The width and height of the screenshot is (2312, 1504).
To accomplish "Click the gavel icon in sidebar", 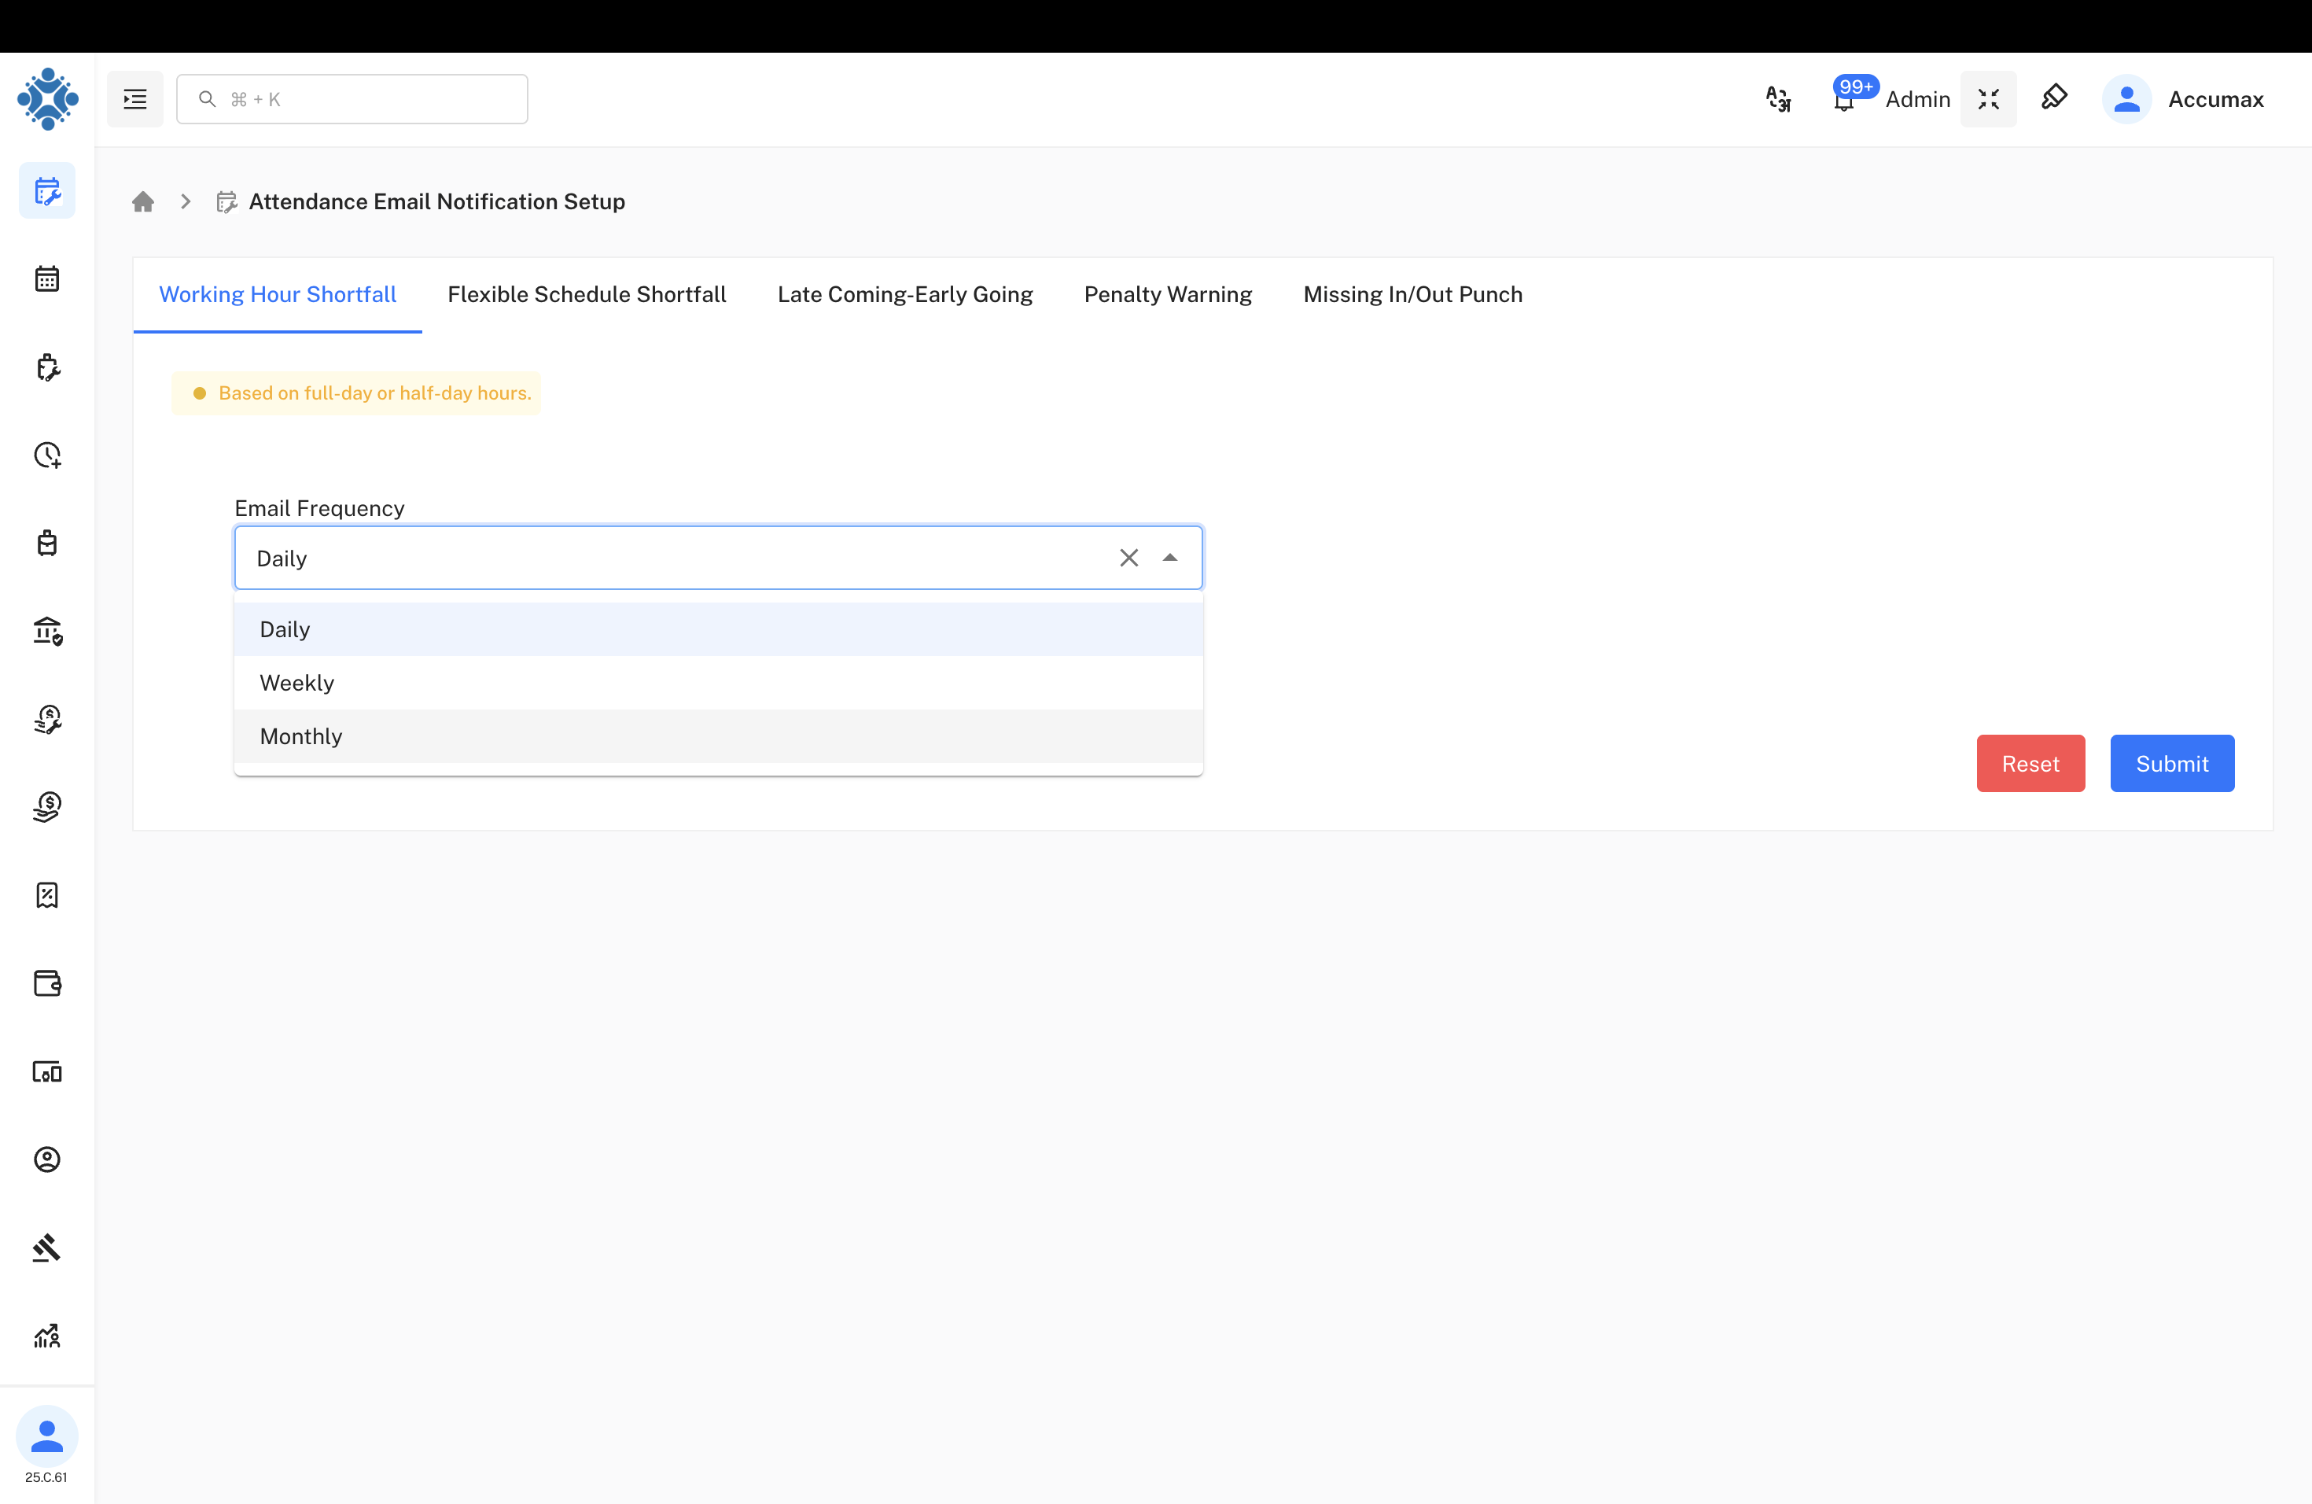I will (x=46, y=1248).
